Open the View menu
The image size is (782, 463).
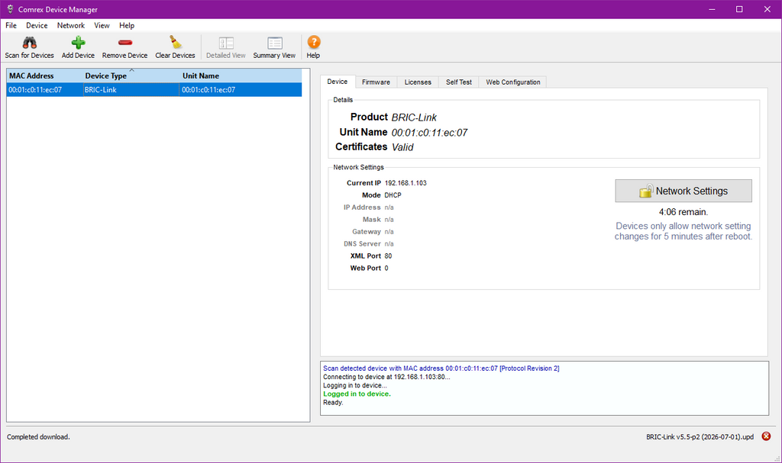coord(102,25)
